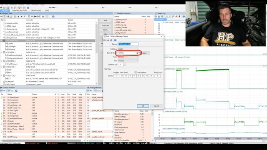Click the save-as icon in the Edit CANbus dialog

(x=111, y=40)
